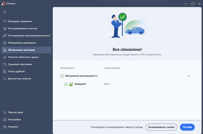Click the rocket icon for Оптимизация производительности
The width and height of the screenshot is (203, 134).
click(x=5, y=36)
